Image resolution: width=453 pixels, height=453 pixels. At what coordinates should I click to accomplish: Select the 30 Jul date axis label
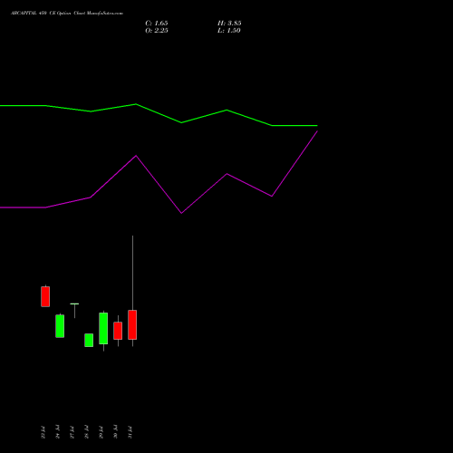(x=115, y=432)
